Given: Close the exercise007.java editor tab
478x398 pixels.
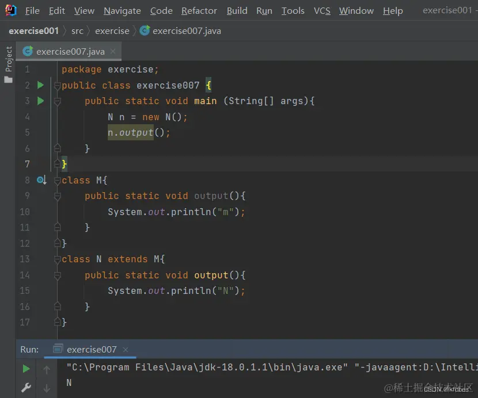Looking at the screenshot, I should (113, 51).
